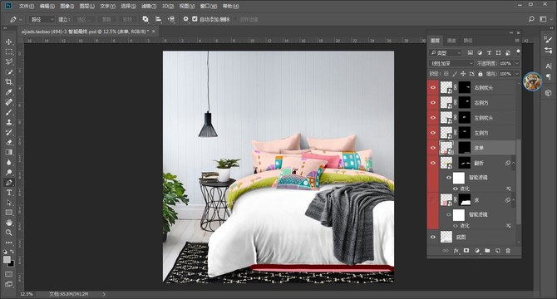Pick the Hand tool
557x299 pixels.
9,223
